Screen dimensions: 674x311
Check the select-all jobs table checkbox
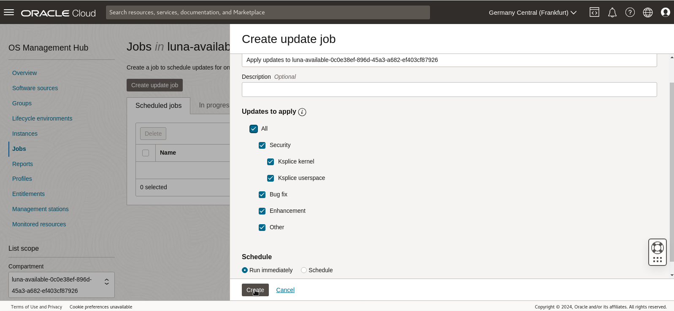[146, 153]
